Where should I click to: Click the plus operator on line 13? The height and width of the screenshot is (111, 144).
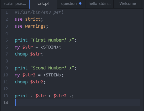click(49, 96)
